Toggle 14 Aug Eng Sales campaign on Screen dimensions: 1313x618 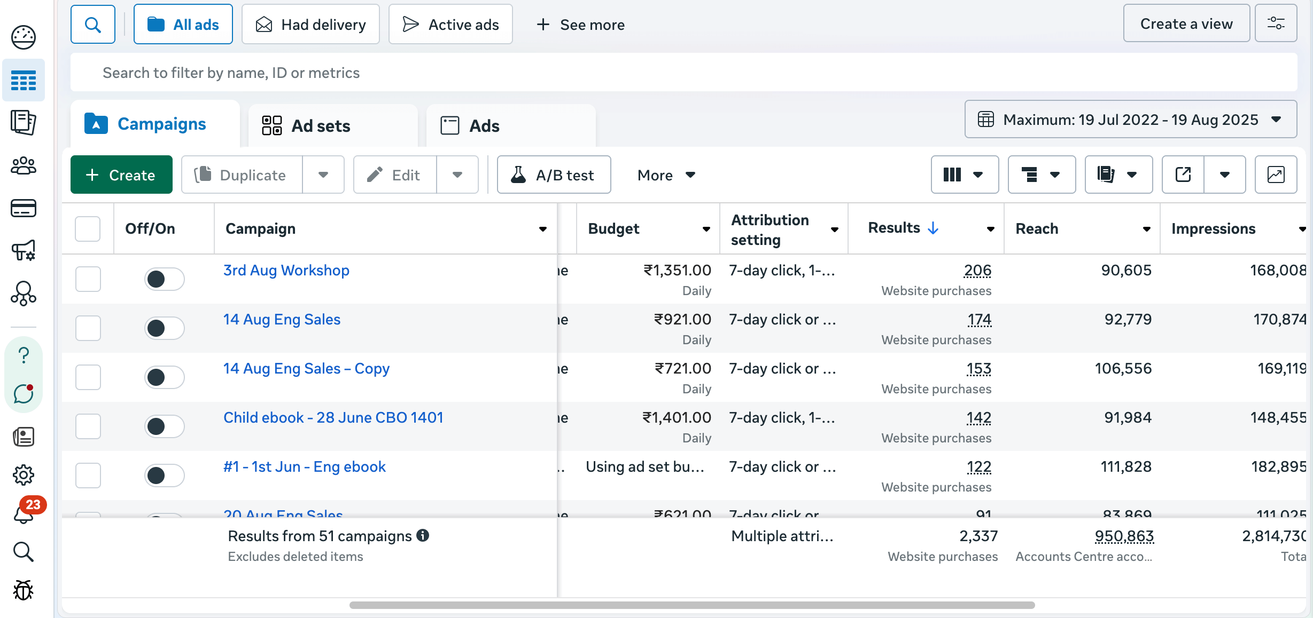click(x=165, y=328)
